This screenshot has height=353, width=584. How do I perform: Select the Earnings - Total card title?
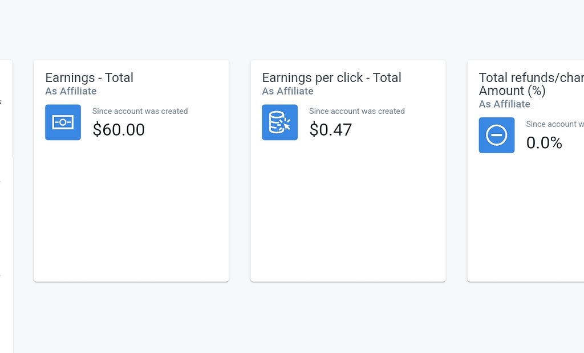[90, 78]
